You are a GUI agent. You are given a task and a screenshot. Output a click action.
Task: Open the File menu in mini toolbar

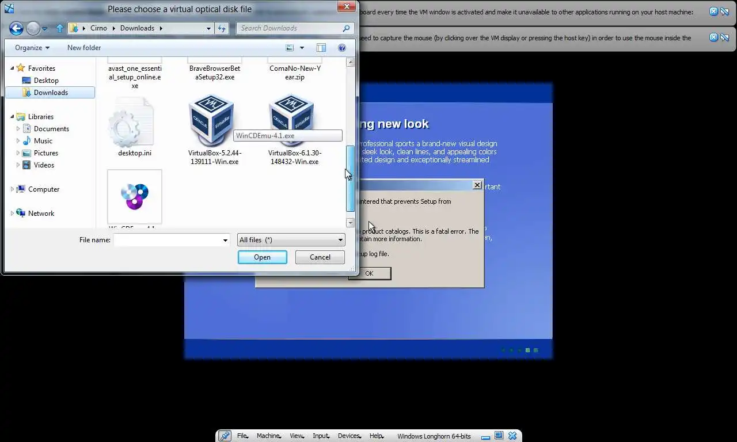click(x=242, y=436)
